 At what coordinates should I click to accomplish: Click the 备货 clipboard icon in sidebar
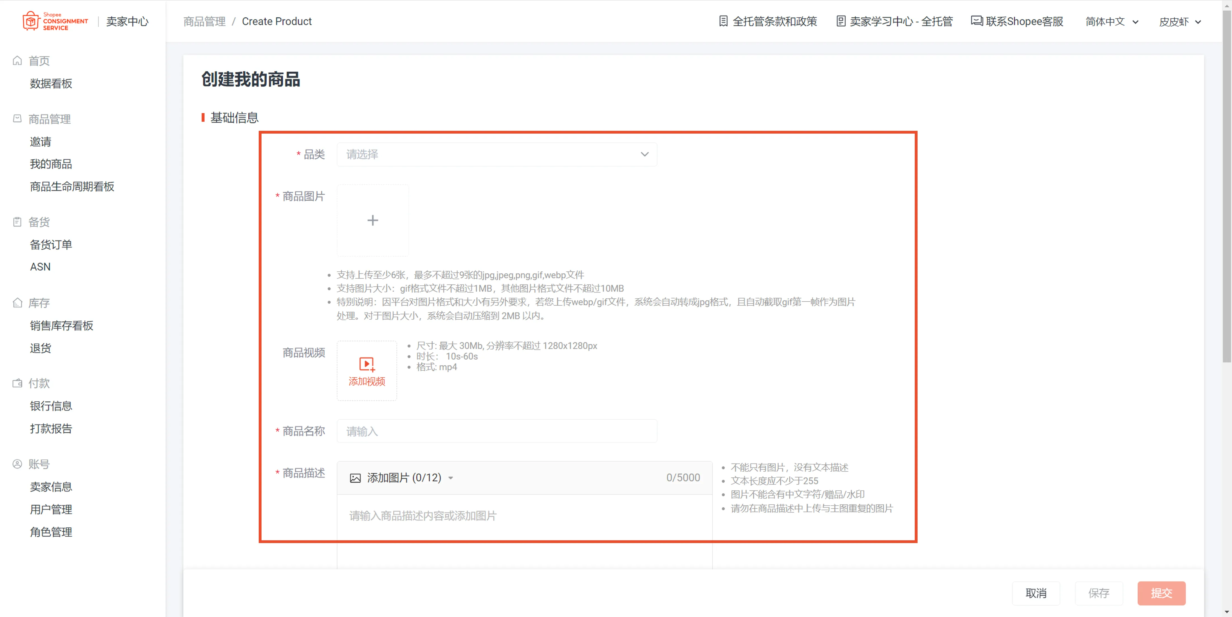point(17,222)
